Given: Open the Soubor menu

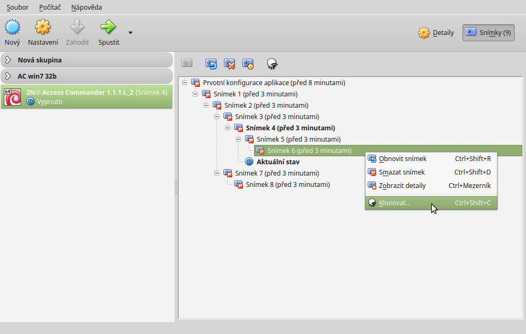Looking at the screenshot, I should 17,7.
